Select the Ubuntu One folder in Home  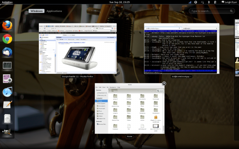pyautogui.click(x=115, y=118)
